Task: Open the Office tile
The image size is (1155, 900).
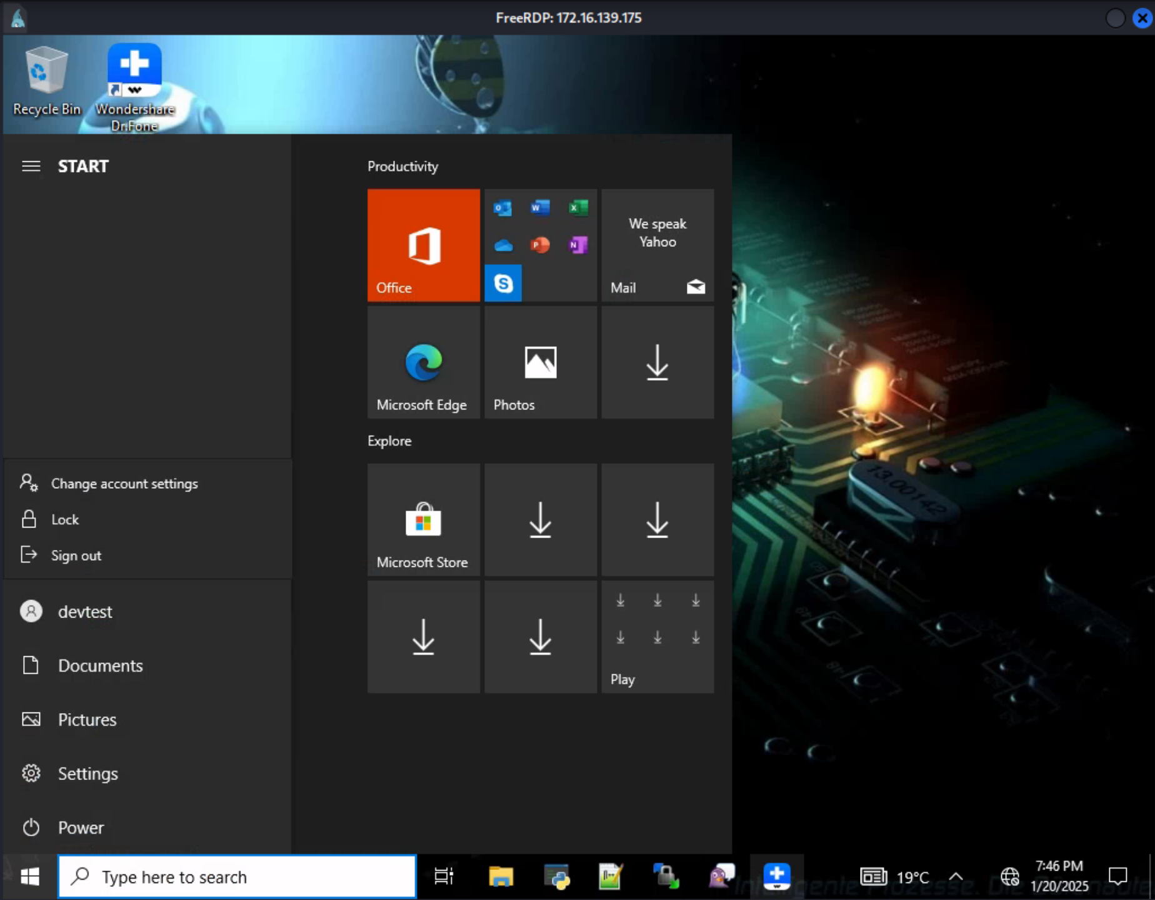Action: tap(424, 245)
